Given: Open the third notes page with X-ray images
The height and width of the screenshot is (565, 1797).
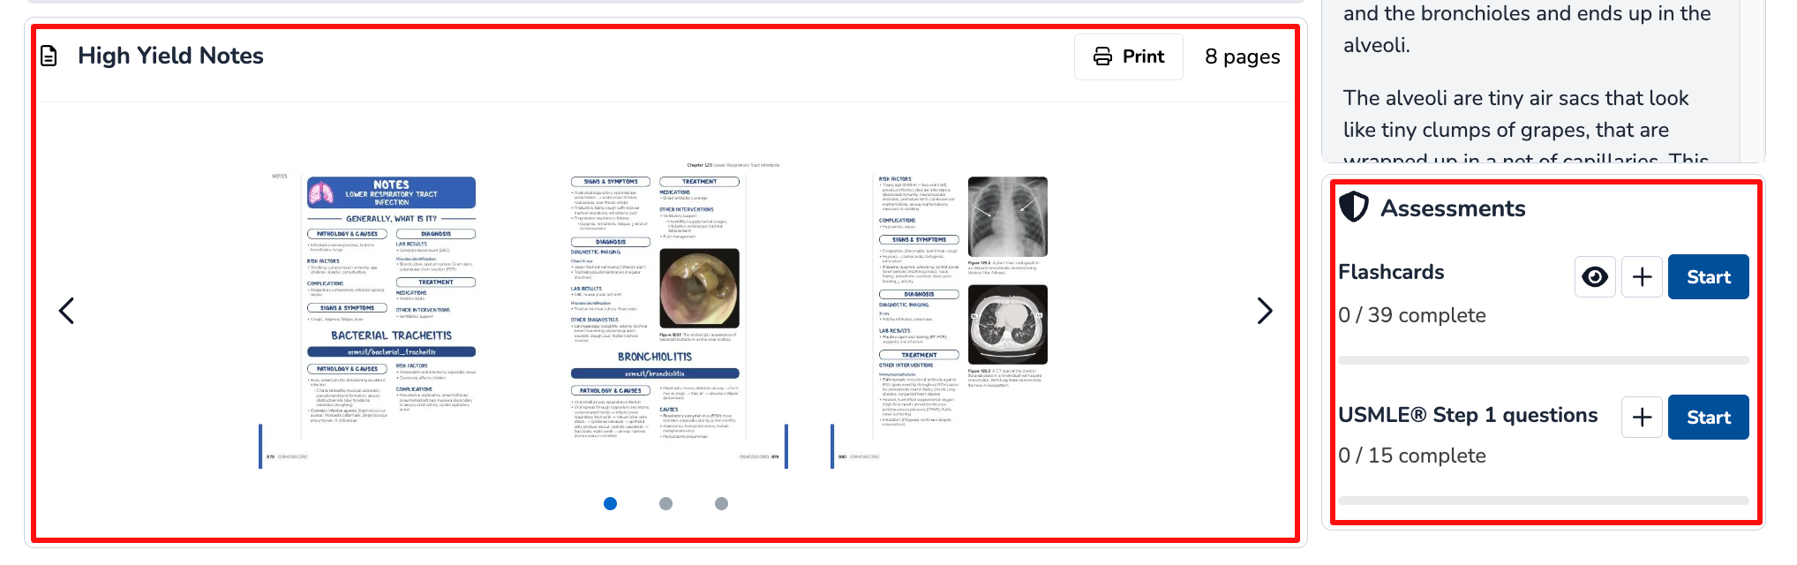Looking at the screenshot, I should pyautogui.click(x=962, y=309).
